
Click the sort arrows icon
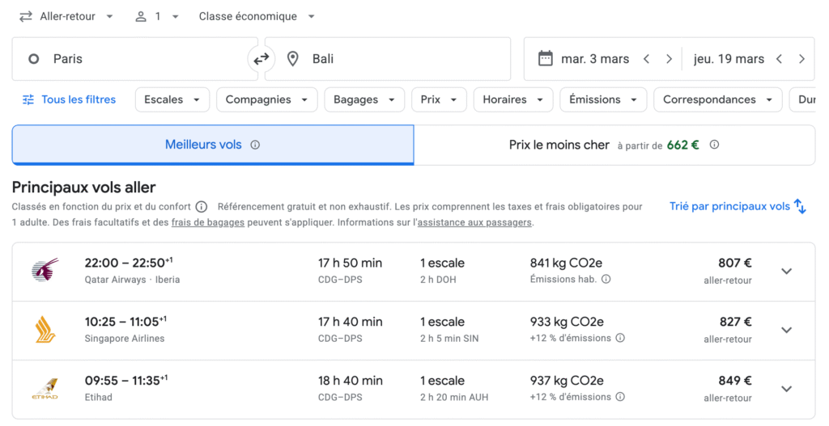pyautogui.click(x=801, y=206)
